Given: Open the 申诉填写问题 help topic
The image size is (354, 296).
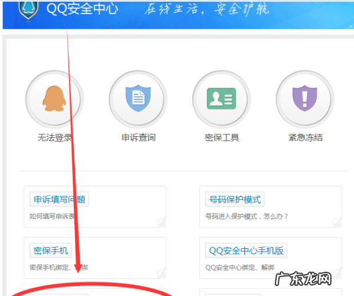Looking at the screenshot, I should 60,199.
